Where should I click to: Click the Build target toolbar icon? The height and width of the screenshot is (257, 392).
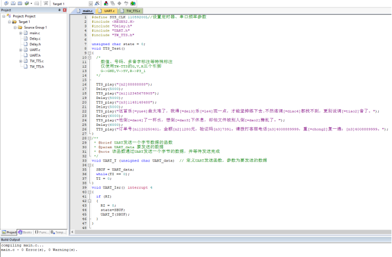13,3
